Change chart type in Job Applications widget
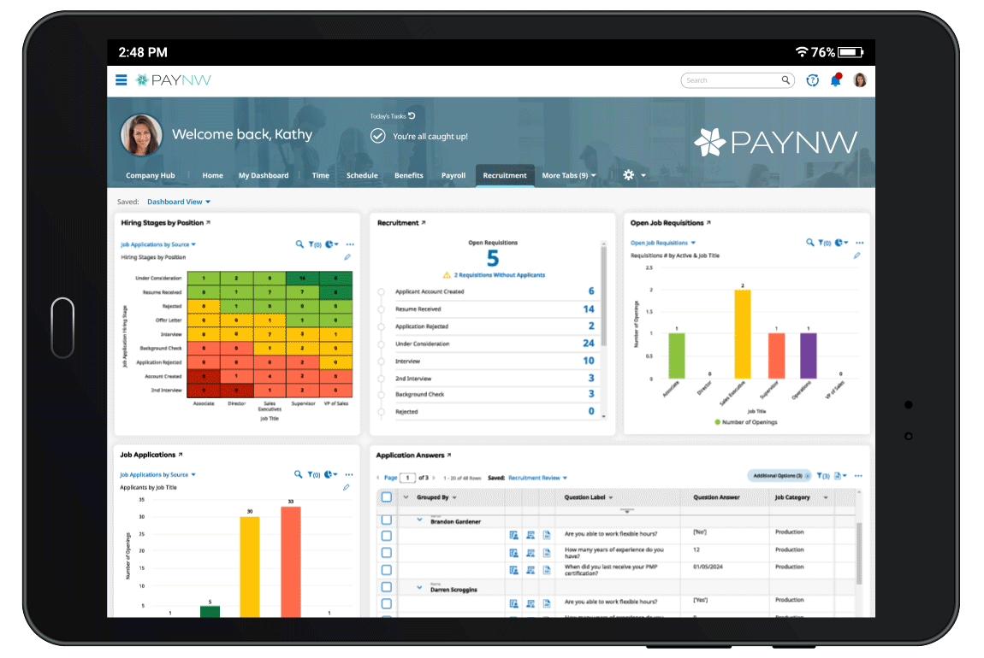 point(331,473)
